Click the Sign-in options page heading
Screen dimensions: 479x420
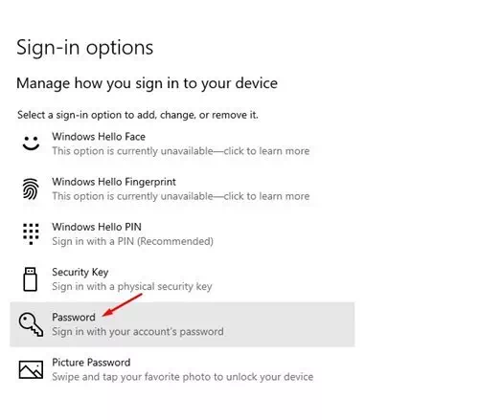click(x=85, y=48)
